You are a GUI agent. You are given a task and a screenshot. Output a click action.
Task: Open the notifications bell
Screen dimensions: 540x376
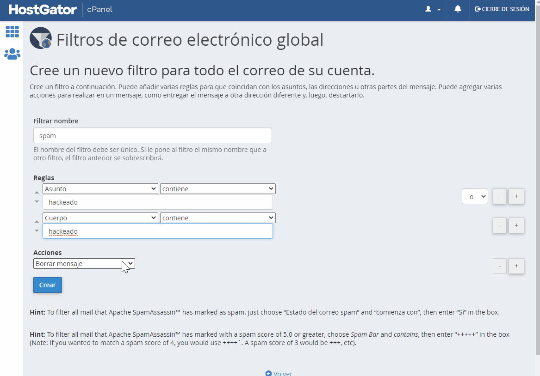458,9
